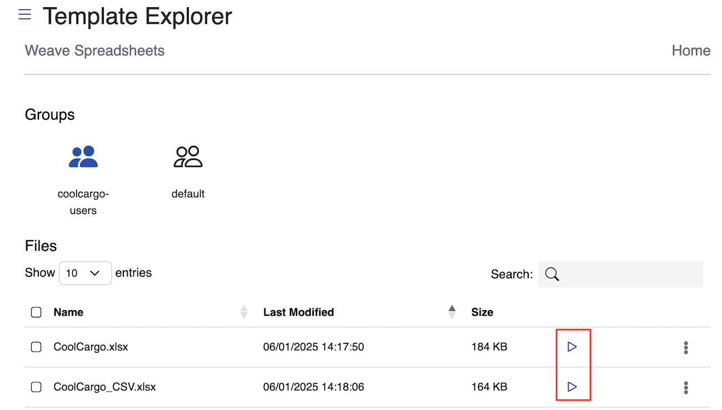Viewport: 722px width, 410px height.
Task: Open more options for CoolCargo_CSV.xlsx
Action: 686,387
